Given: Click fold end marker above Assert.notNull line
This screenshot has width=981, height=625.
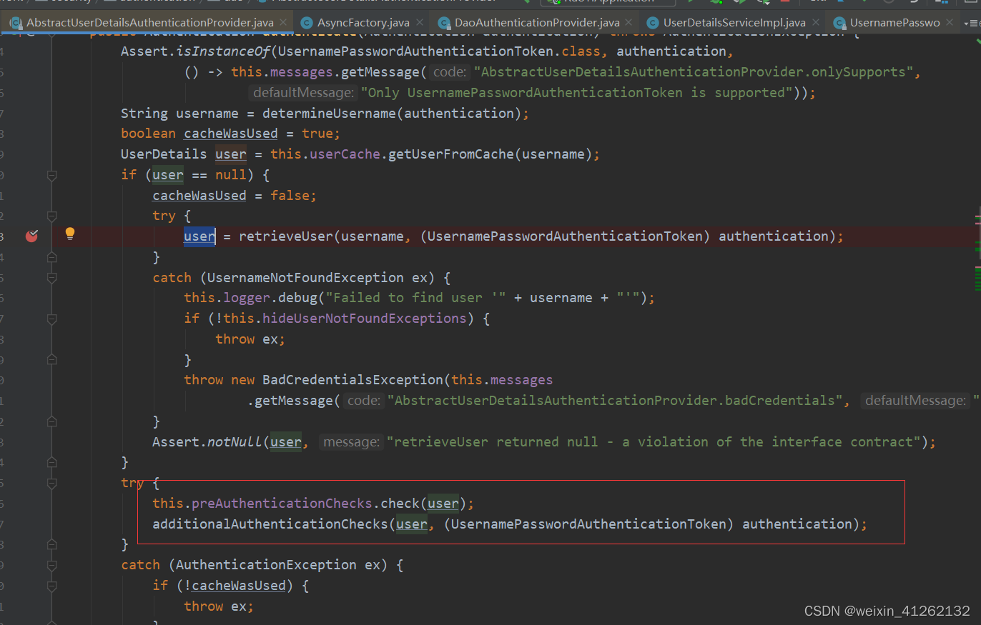Looking at the screenshot, I should (51, 421).
